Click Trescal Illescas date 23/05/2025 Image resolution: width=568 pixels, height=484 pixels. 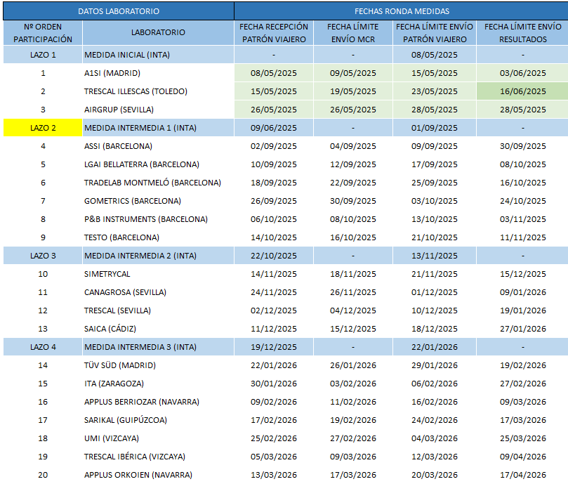point(435,91)
